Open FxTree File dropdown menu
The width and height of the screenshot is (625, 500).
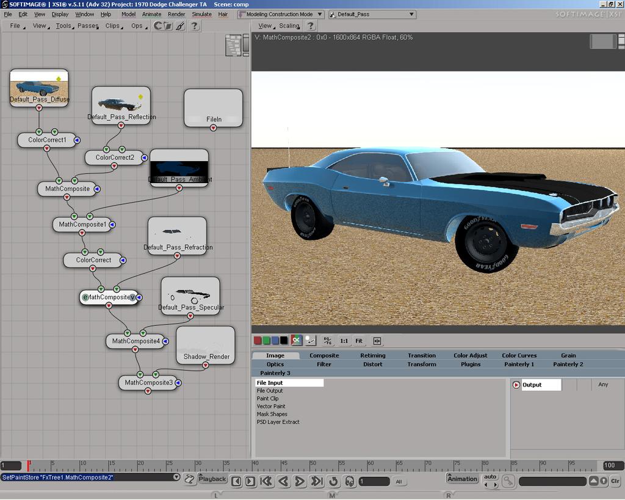tap(16, 26)
